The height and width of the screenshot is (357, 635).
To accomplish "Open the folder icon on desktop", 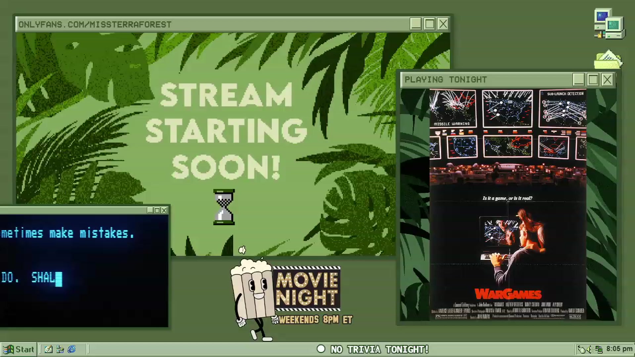I will [x=609, y=59].
